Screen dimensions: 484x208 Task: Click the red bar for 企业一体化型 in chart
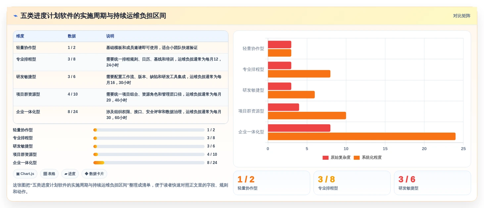(x=299, y=128)
